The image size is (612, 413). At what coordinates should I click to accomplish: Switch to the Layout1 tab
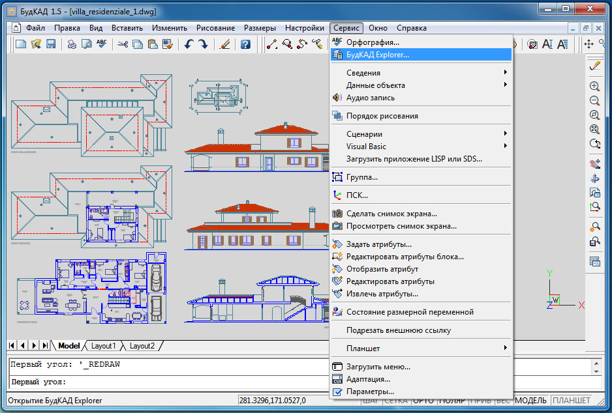pos(103,346)
